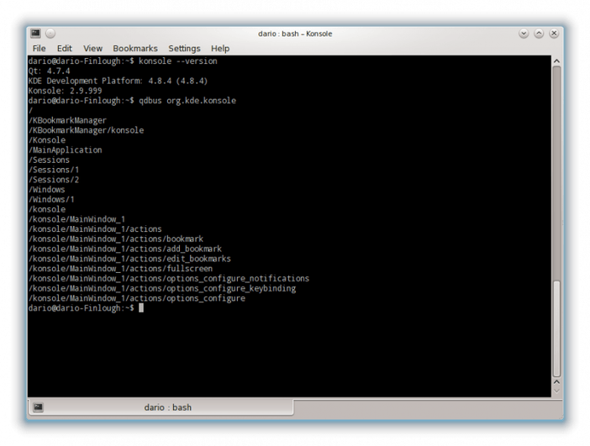Image resolution: width=590 pixels, height=446 pixels.
Task: Click the scrollbar track above the thumb
Action: [x=556, y=168]
